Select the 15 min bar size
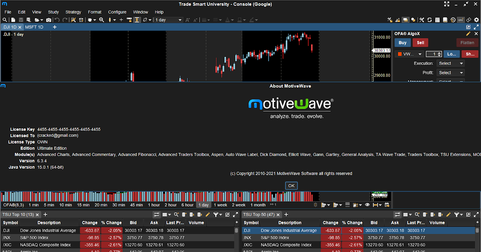Screen dimensions: 481x252 (x=83, y=205)
